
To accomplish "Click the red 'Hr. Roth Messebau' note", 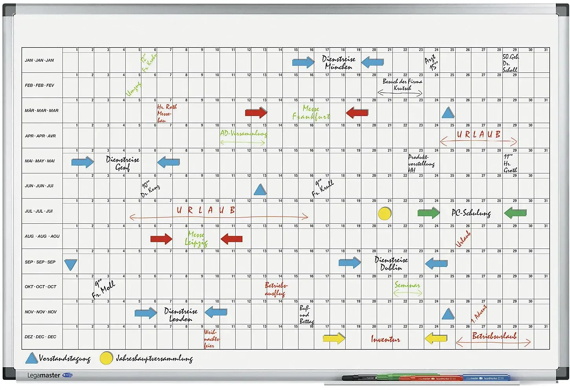I will click(x=167, y=113).
